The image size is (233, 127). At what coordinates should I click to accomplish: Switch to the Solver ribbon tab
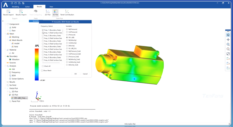(27, 7)
